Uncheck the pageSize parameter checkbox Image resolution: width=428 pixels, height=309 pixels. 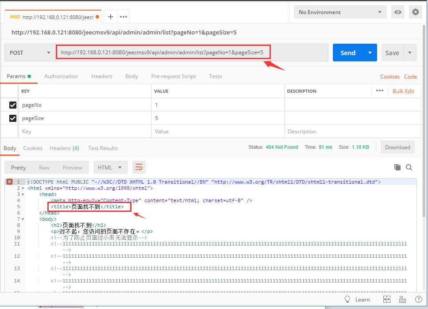pyautogui.click(x=13, y=118)
